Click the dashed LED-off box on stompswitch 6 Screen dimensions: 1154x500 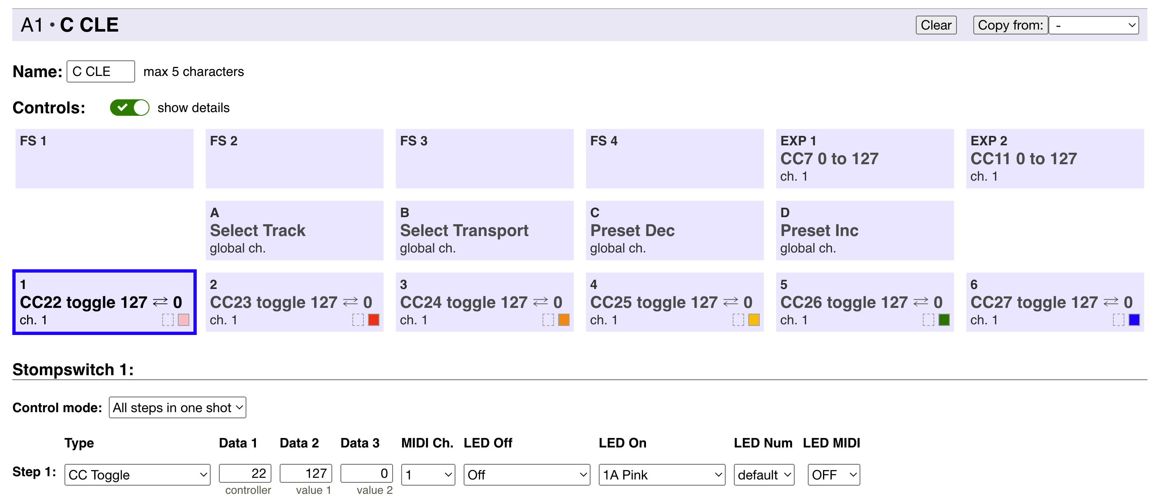pyautogui.click(x=1119, y=320)
